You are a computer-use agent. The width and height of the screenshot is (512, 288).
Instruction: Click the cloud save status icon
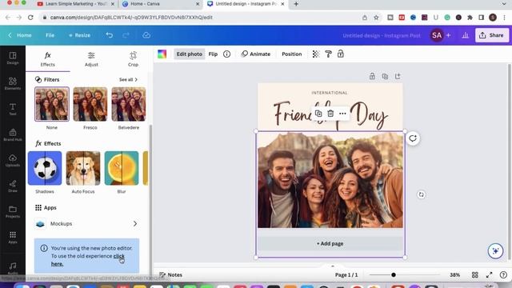[146, 35]
